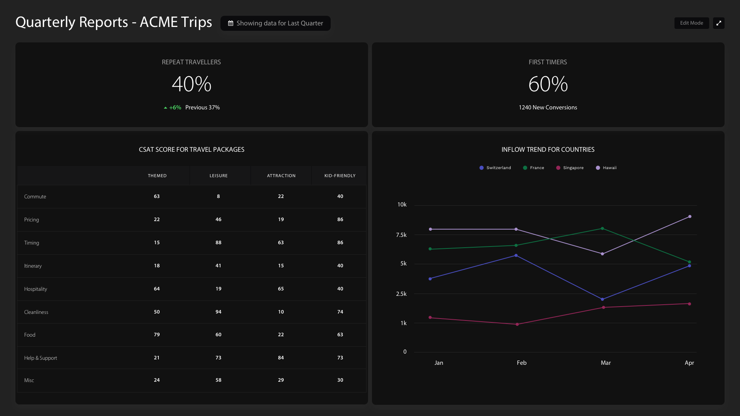This screenshot has width=740, height=416.
Task: Click France data point for Jan
Action: pyautogui.click(x=430, y=249)
